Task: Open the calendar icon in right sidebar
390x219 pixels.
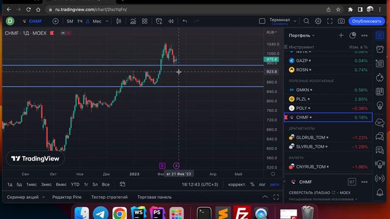Action: tap(380, 91)
